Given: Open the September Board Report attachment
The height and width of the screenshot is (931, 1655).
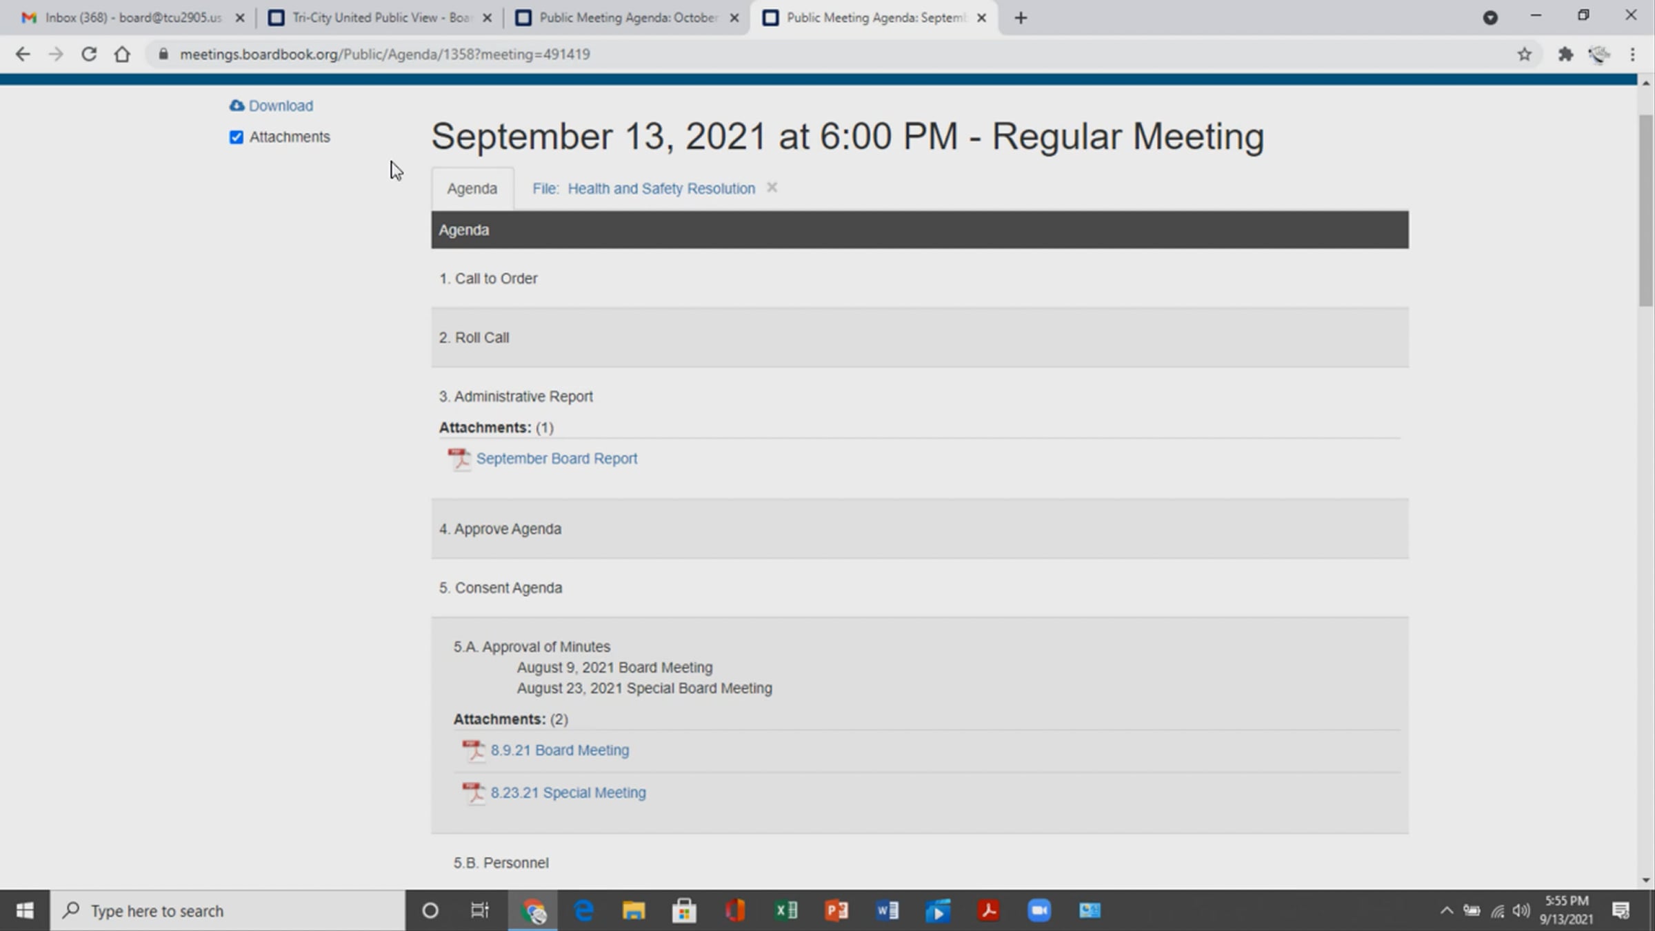Looking at the screenshot, I should click(x=556, y=459).
